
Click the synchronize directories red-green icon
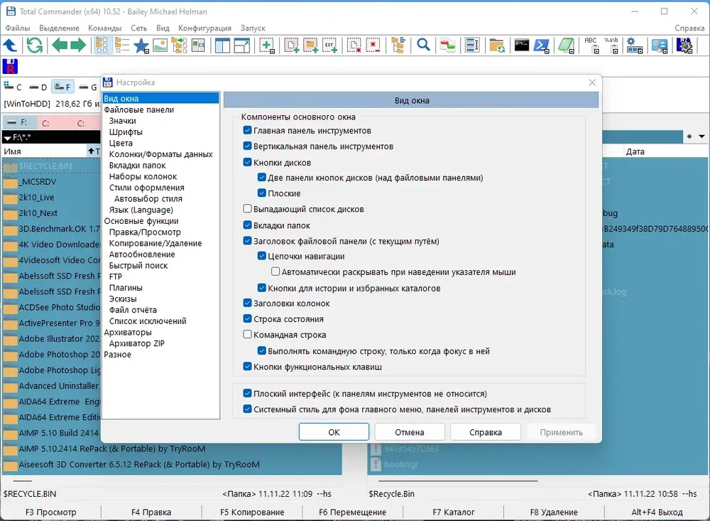tap(447, 45)
